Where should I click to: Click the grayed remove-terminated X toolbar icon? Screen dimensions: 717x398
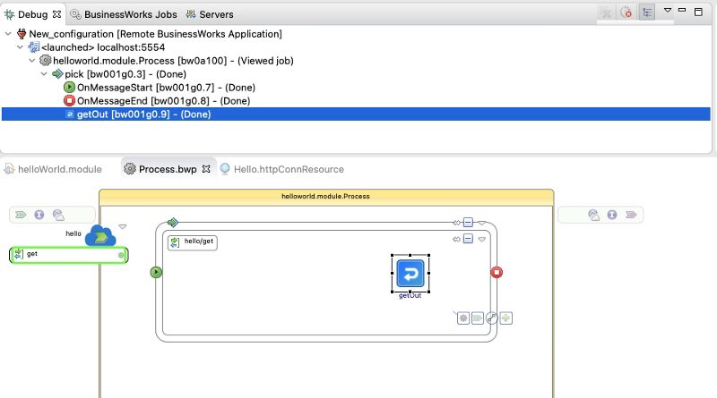coord(606,13)
